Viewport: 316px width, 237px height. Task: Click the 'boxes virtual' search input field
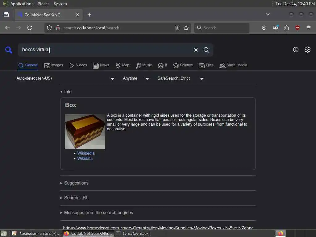[x=105, y=50]
